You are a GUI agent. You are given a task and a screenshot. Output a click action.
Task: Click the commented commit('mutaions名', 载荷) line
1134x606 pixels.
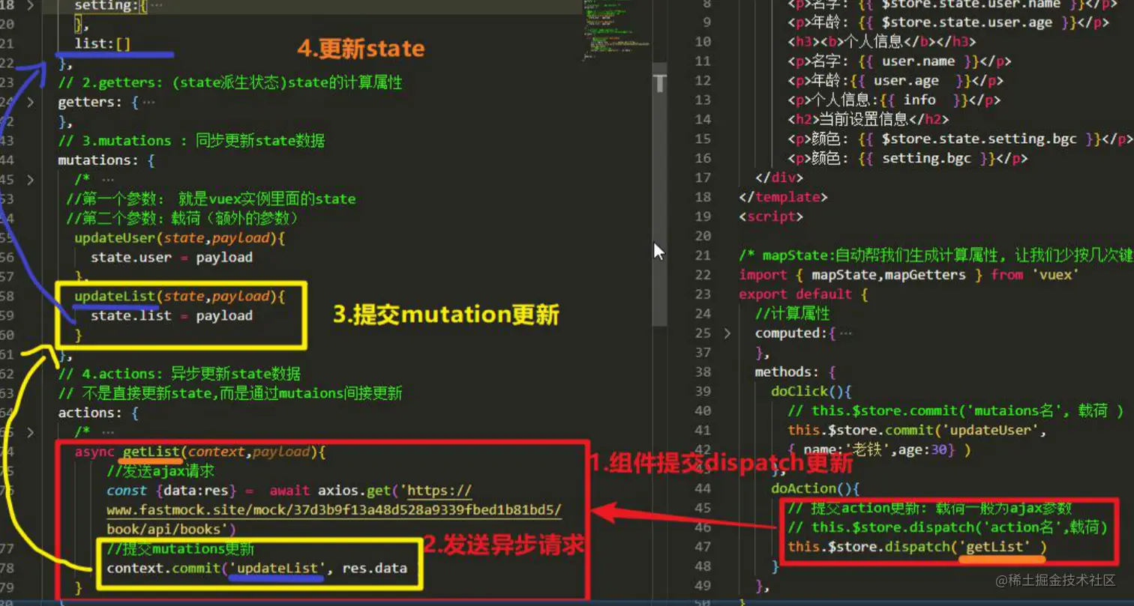tap(956, 410)
